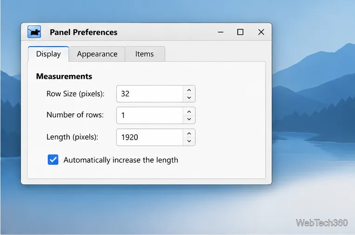This screenshot has height=235, width=355.
Task: Click the Number of rows label
Action: click(x=75, y=115)
